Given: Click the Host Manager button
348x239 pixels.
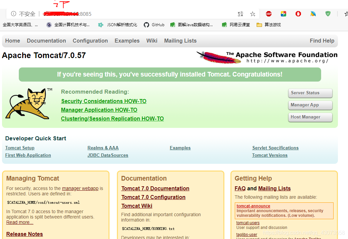Looking at the screenshot, I should 310,117.
